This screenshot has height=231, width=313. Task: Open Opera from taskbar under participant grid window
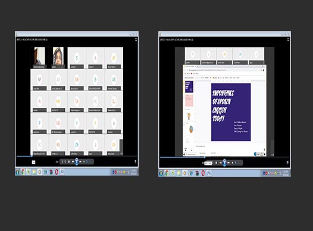click(x=57, y=172)
